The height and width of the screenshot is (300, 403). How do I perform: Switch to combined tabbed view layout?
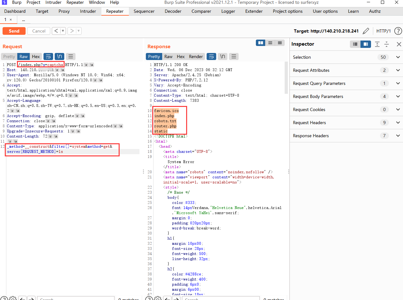[280, 43]
